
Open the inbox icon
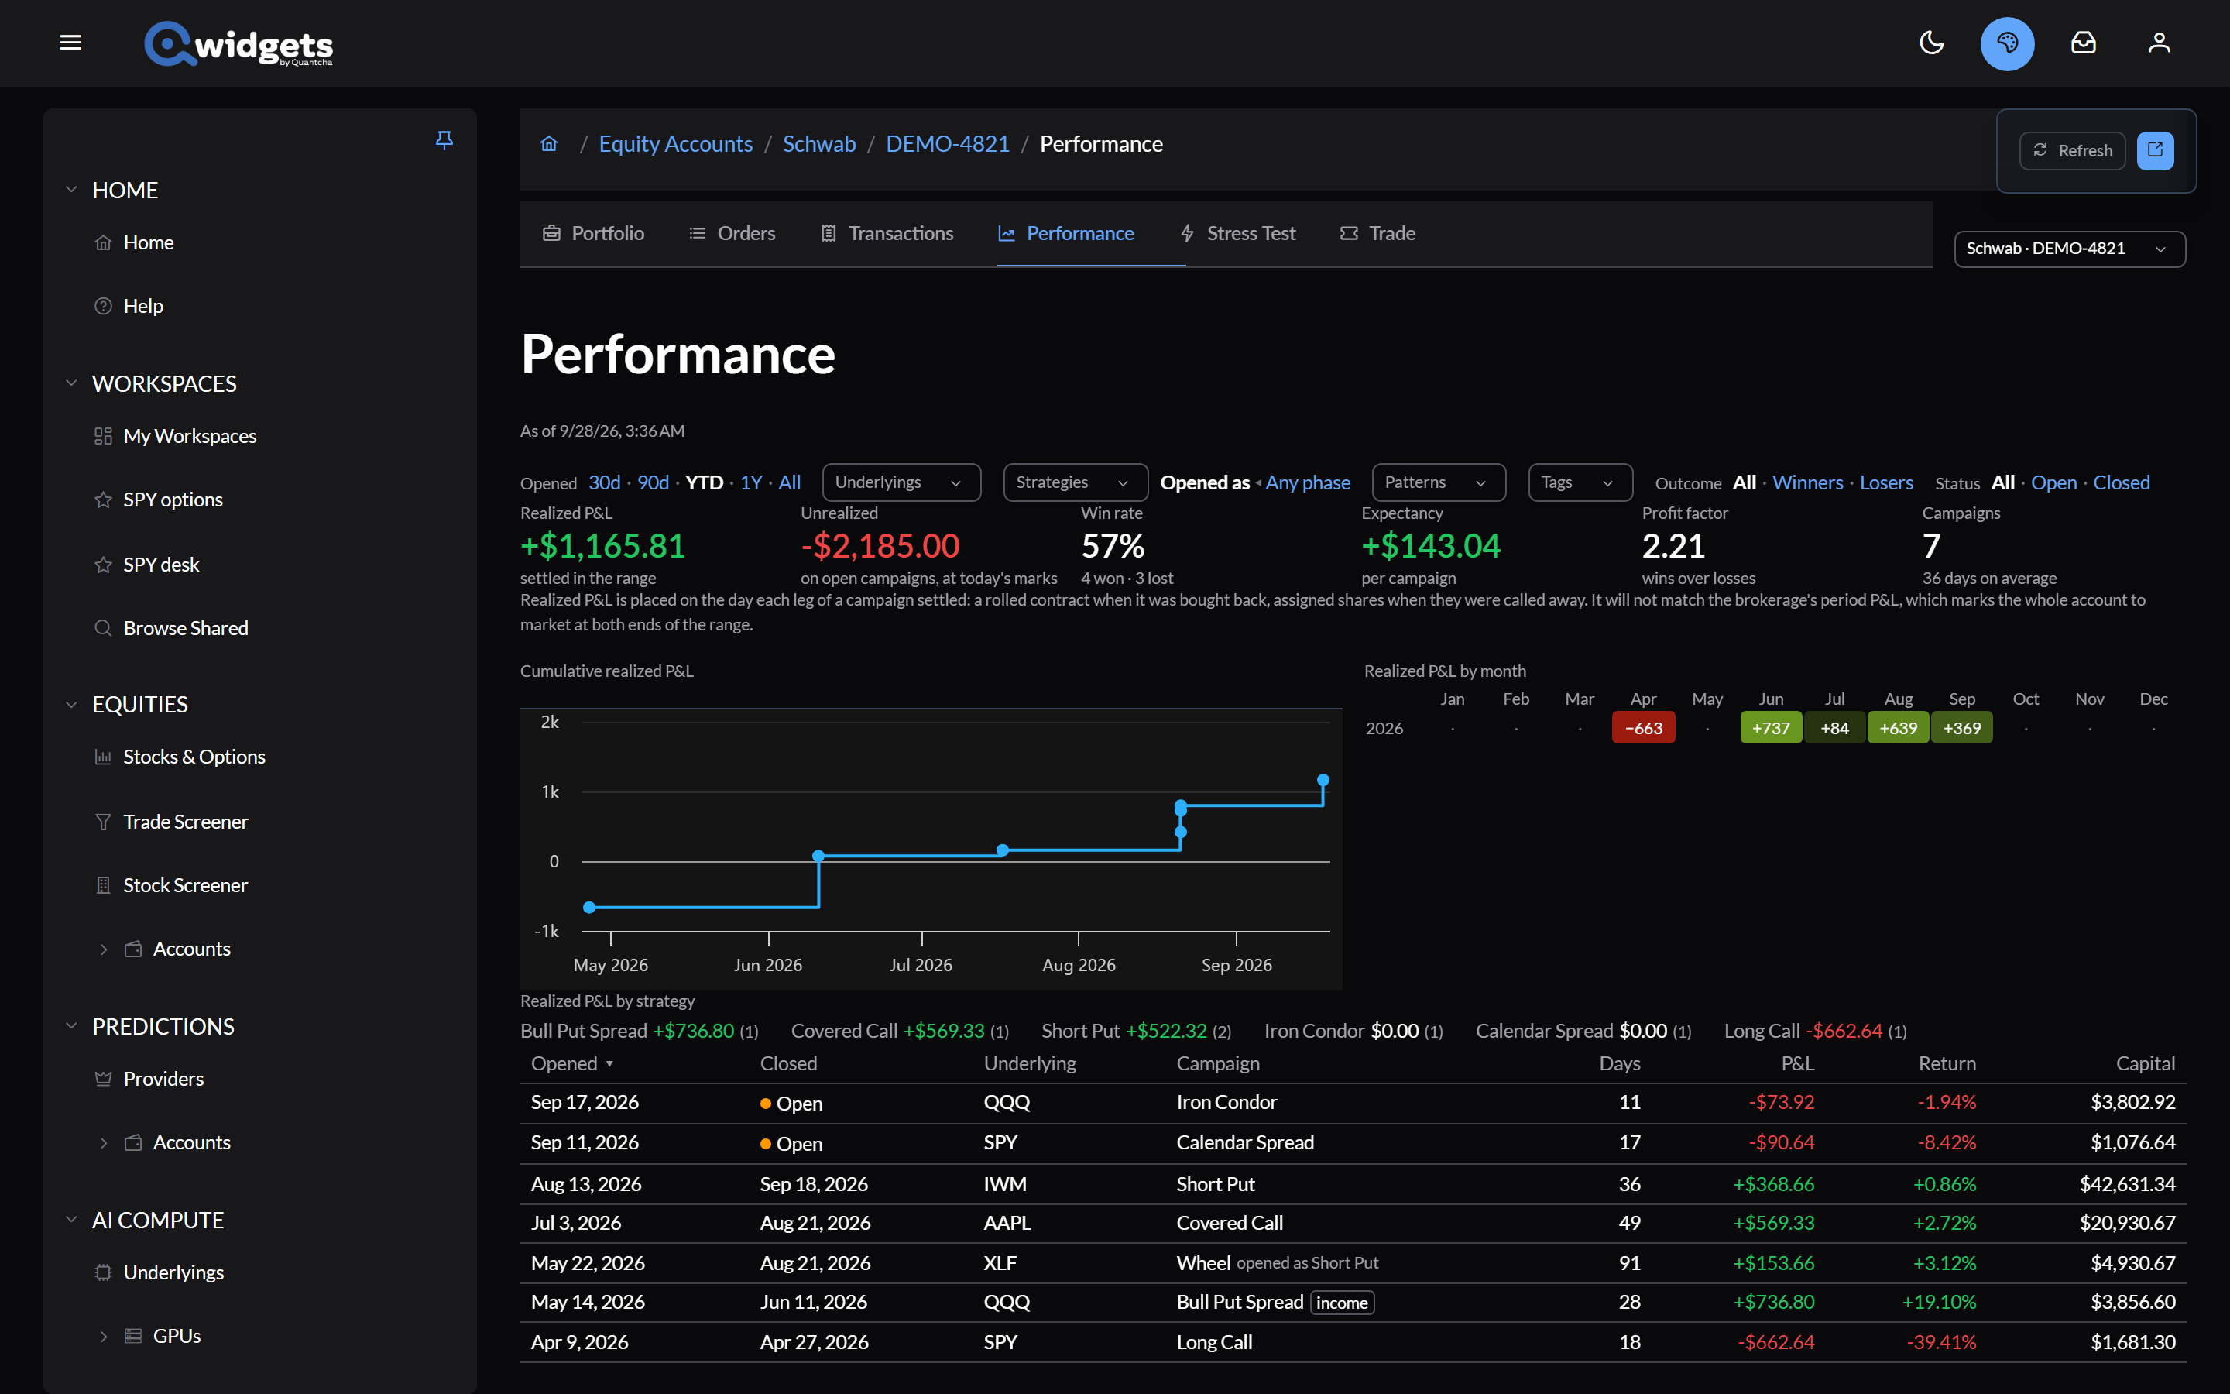(x=2084, y=43)
